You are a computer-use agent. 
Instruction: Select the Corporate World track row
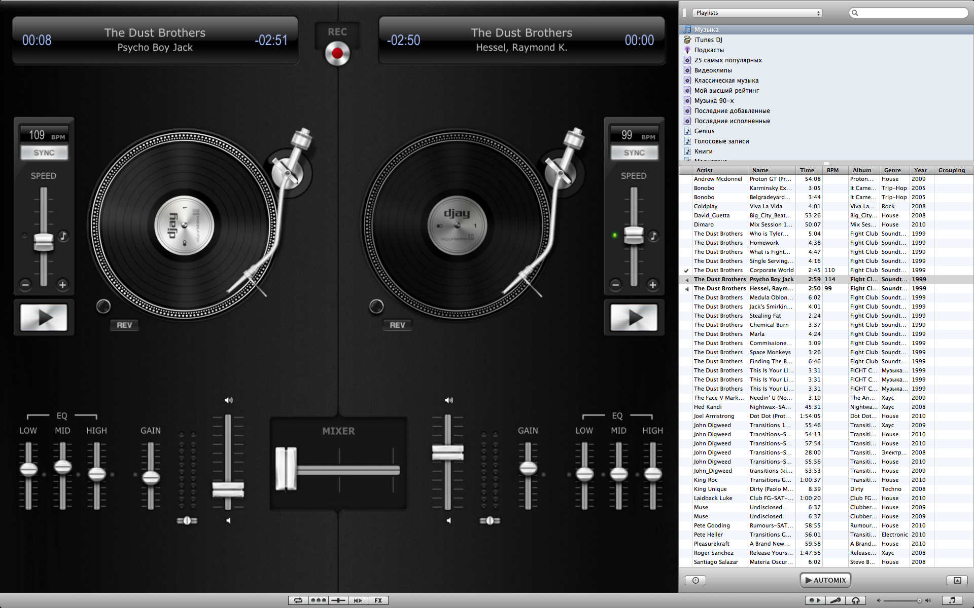pyautogui.click(x=826, y=270)
